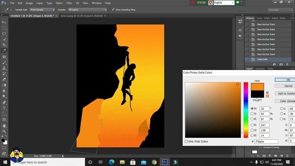Open the Essentials workspace dropdown

click(281, 10)
